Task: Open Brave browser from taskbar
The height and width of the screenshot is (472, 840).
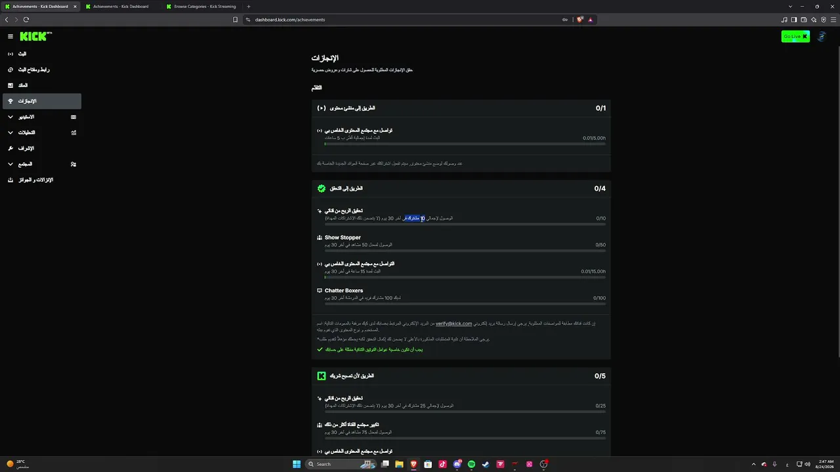Action: tap(413, 464)
